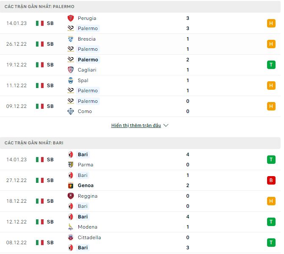Click the Modena club crest
This screenshot has height=254, width=284.
point(71,227)
